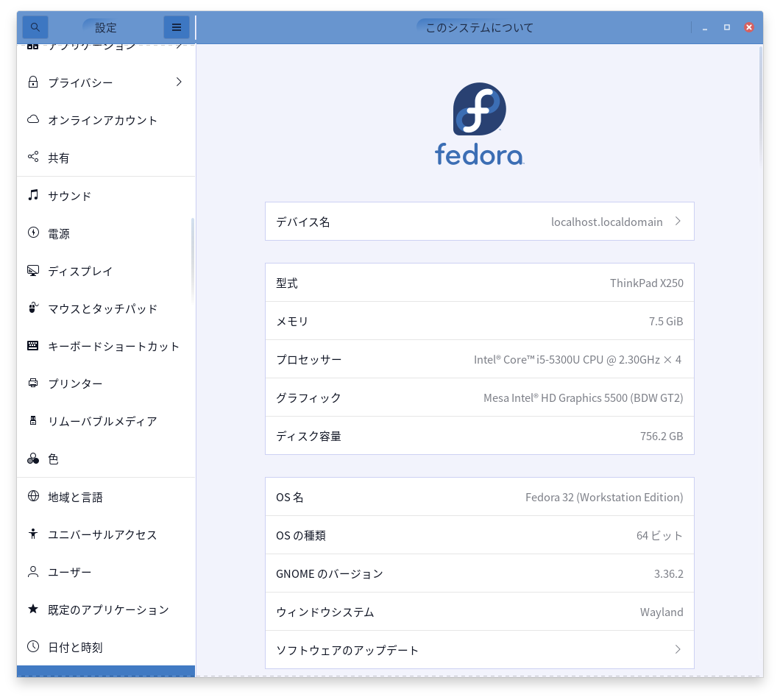Click the Fedora 32 (Workstation Edition) value

604,498
